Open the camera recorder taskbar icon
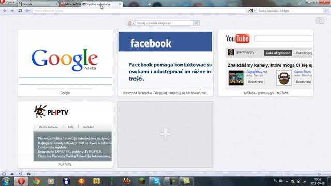331x186 pixels. (171, 181)
